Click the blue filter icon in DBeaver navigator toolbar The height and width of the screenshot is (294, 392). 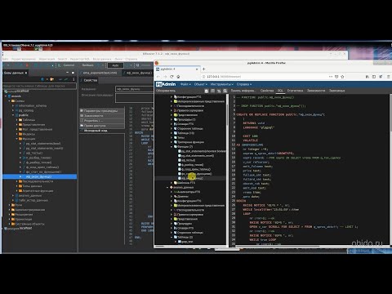coord(42,79)
